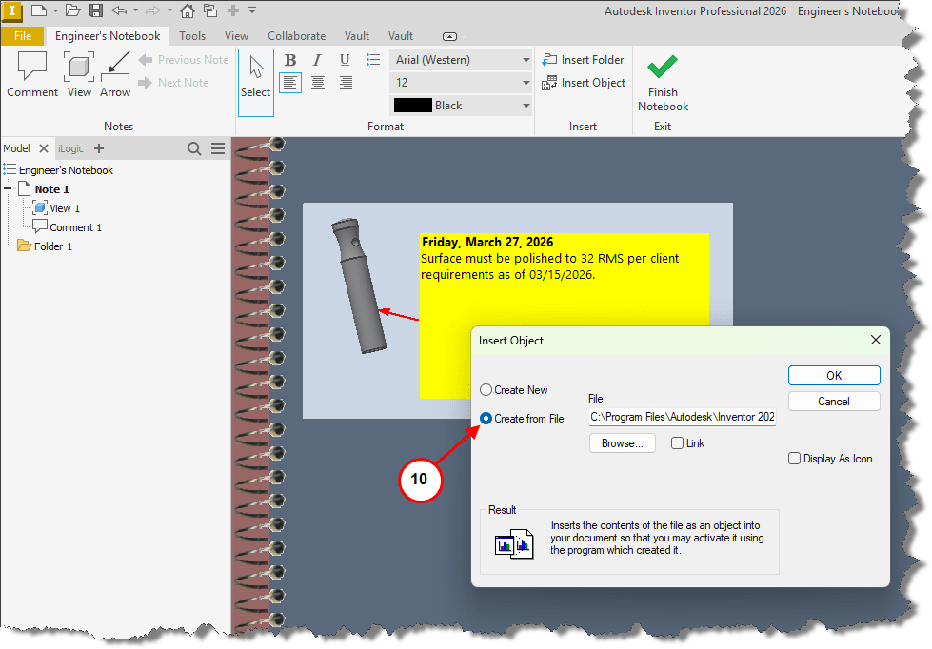The image size is (932, 649).
Task: Toggle italic formatting
Action: pyautogui.click(x=317, y=60)
